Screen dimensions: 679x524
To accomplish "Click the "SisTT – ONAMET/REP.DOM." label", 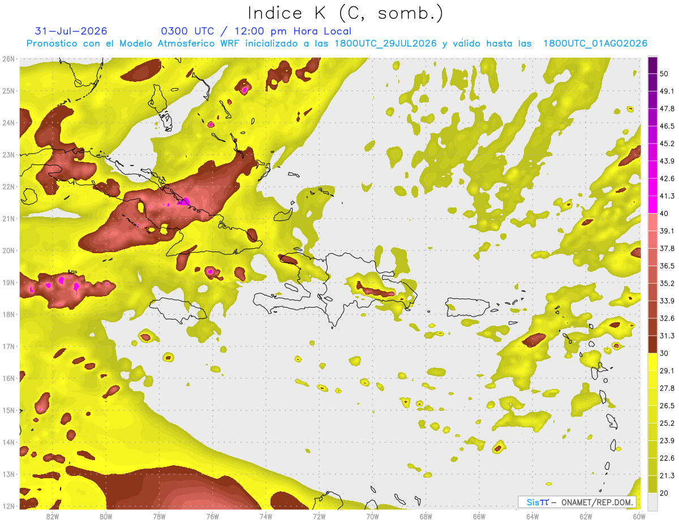I will pos(577,502).
